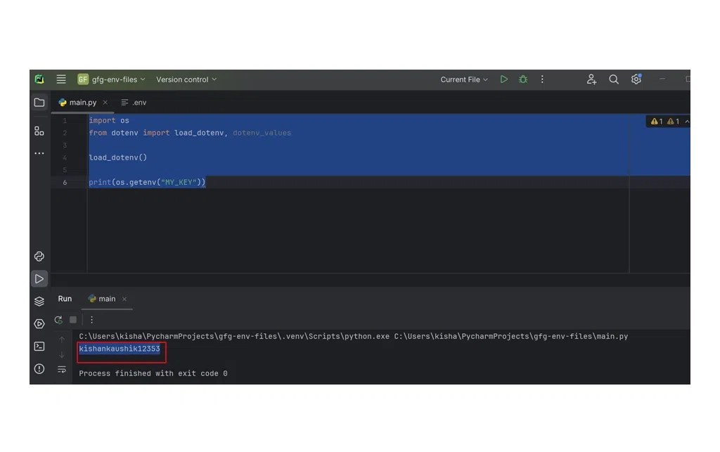Open Search Everywhere with the magnifier icon

613,79
